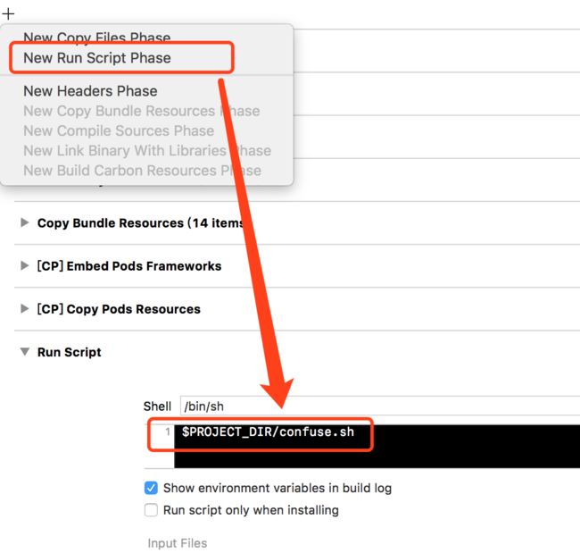The image size is (580, 553).
Task: Click the script line $PROJECT_DIR/confuse.sh
Action: point(268,432)
